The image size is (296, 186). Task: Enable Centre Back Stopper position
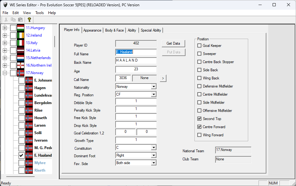tap(199, 62)
